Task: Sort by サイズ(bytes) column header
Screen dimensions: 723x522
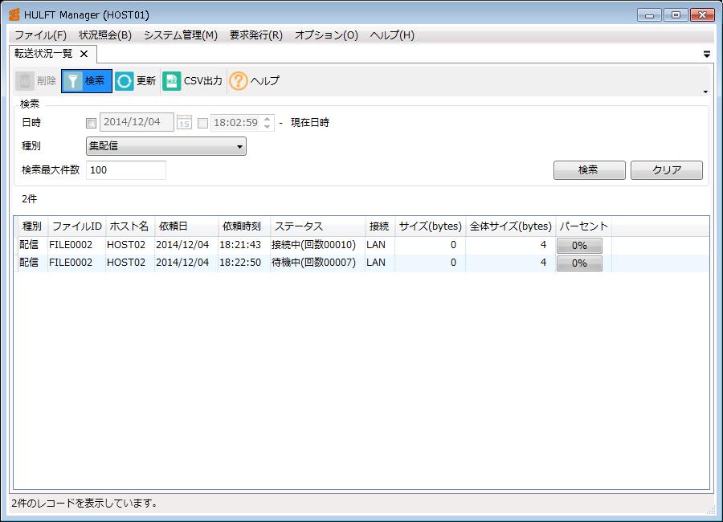Action: point(431,226)
